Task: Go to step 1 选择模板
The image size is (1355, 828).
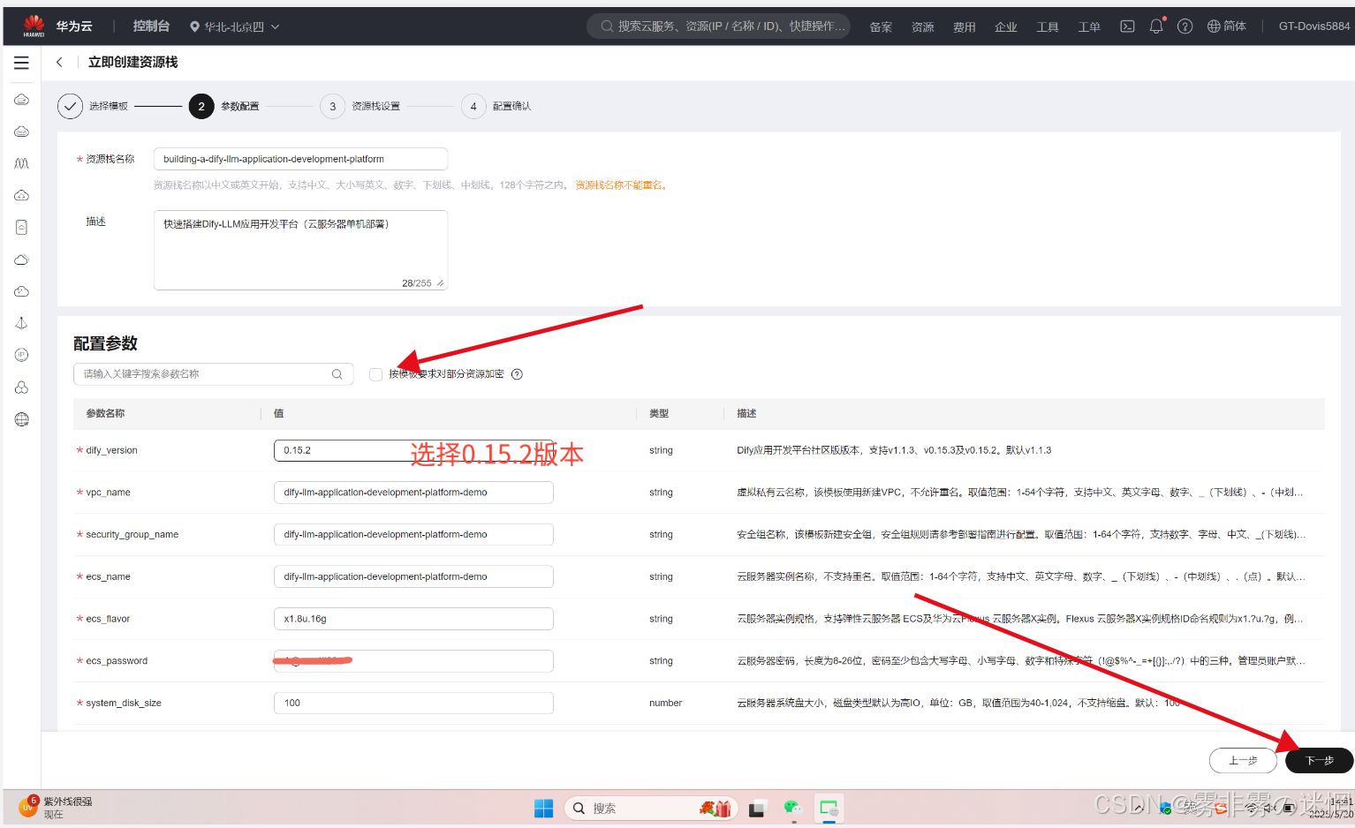Action: tap(93, 106)
